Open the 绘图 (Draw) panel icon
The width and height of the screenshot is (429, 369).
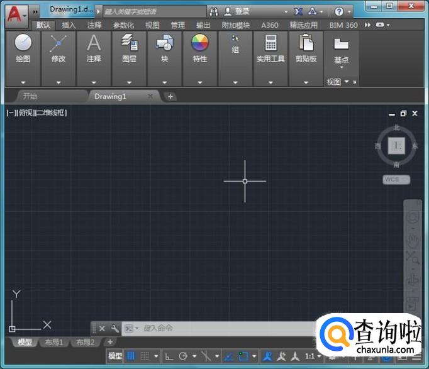[x=23, y=43]
